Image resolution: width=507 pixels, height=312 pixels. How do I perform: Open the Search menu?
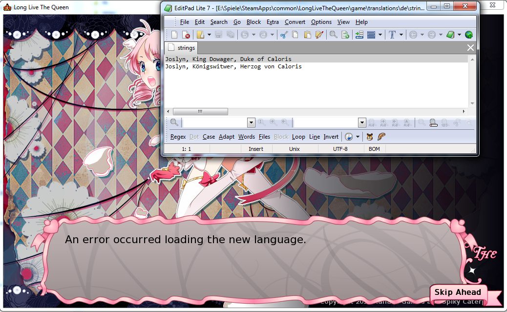click(x=219, y=22)
